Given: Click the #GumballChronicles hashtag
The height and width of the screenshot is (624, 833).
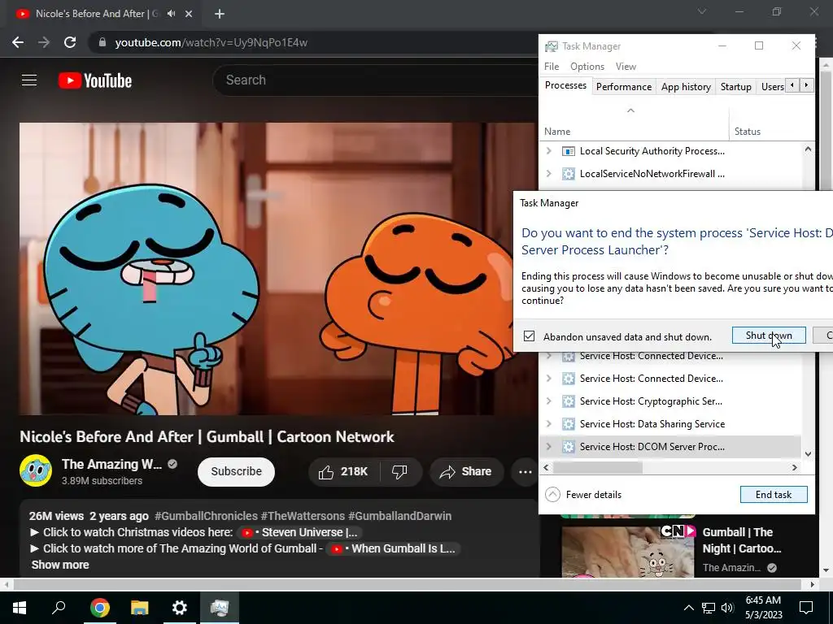Looking at the screenshot, I should click(x=206, y=516).
